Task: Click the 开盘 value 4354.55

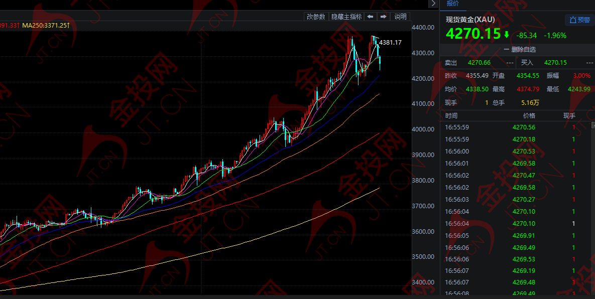Action: (x=527, y=75)
